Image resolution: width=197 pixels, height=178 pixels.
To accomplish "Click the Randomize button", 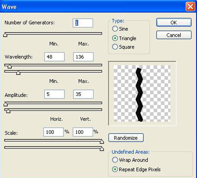I will coord(126,138).
